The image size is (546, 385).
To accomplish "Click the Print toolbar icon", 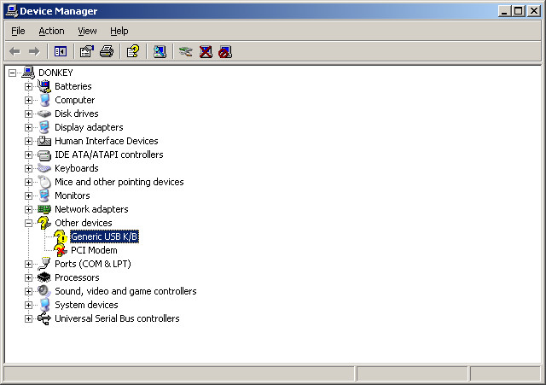I will (x=107, y=52).
